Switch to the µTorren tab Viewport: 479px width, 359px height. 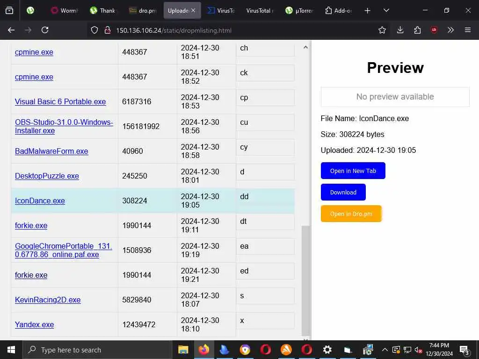click(299, 10)
